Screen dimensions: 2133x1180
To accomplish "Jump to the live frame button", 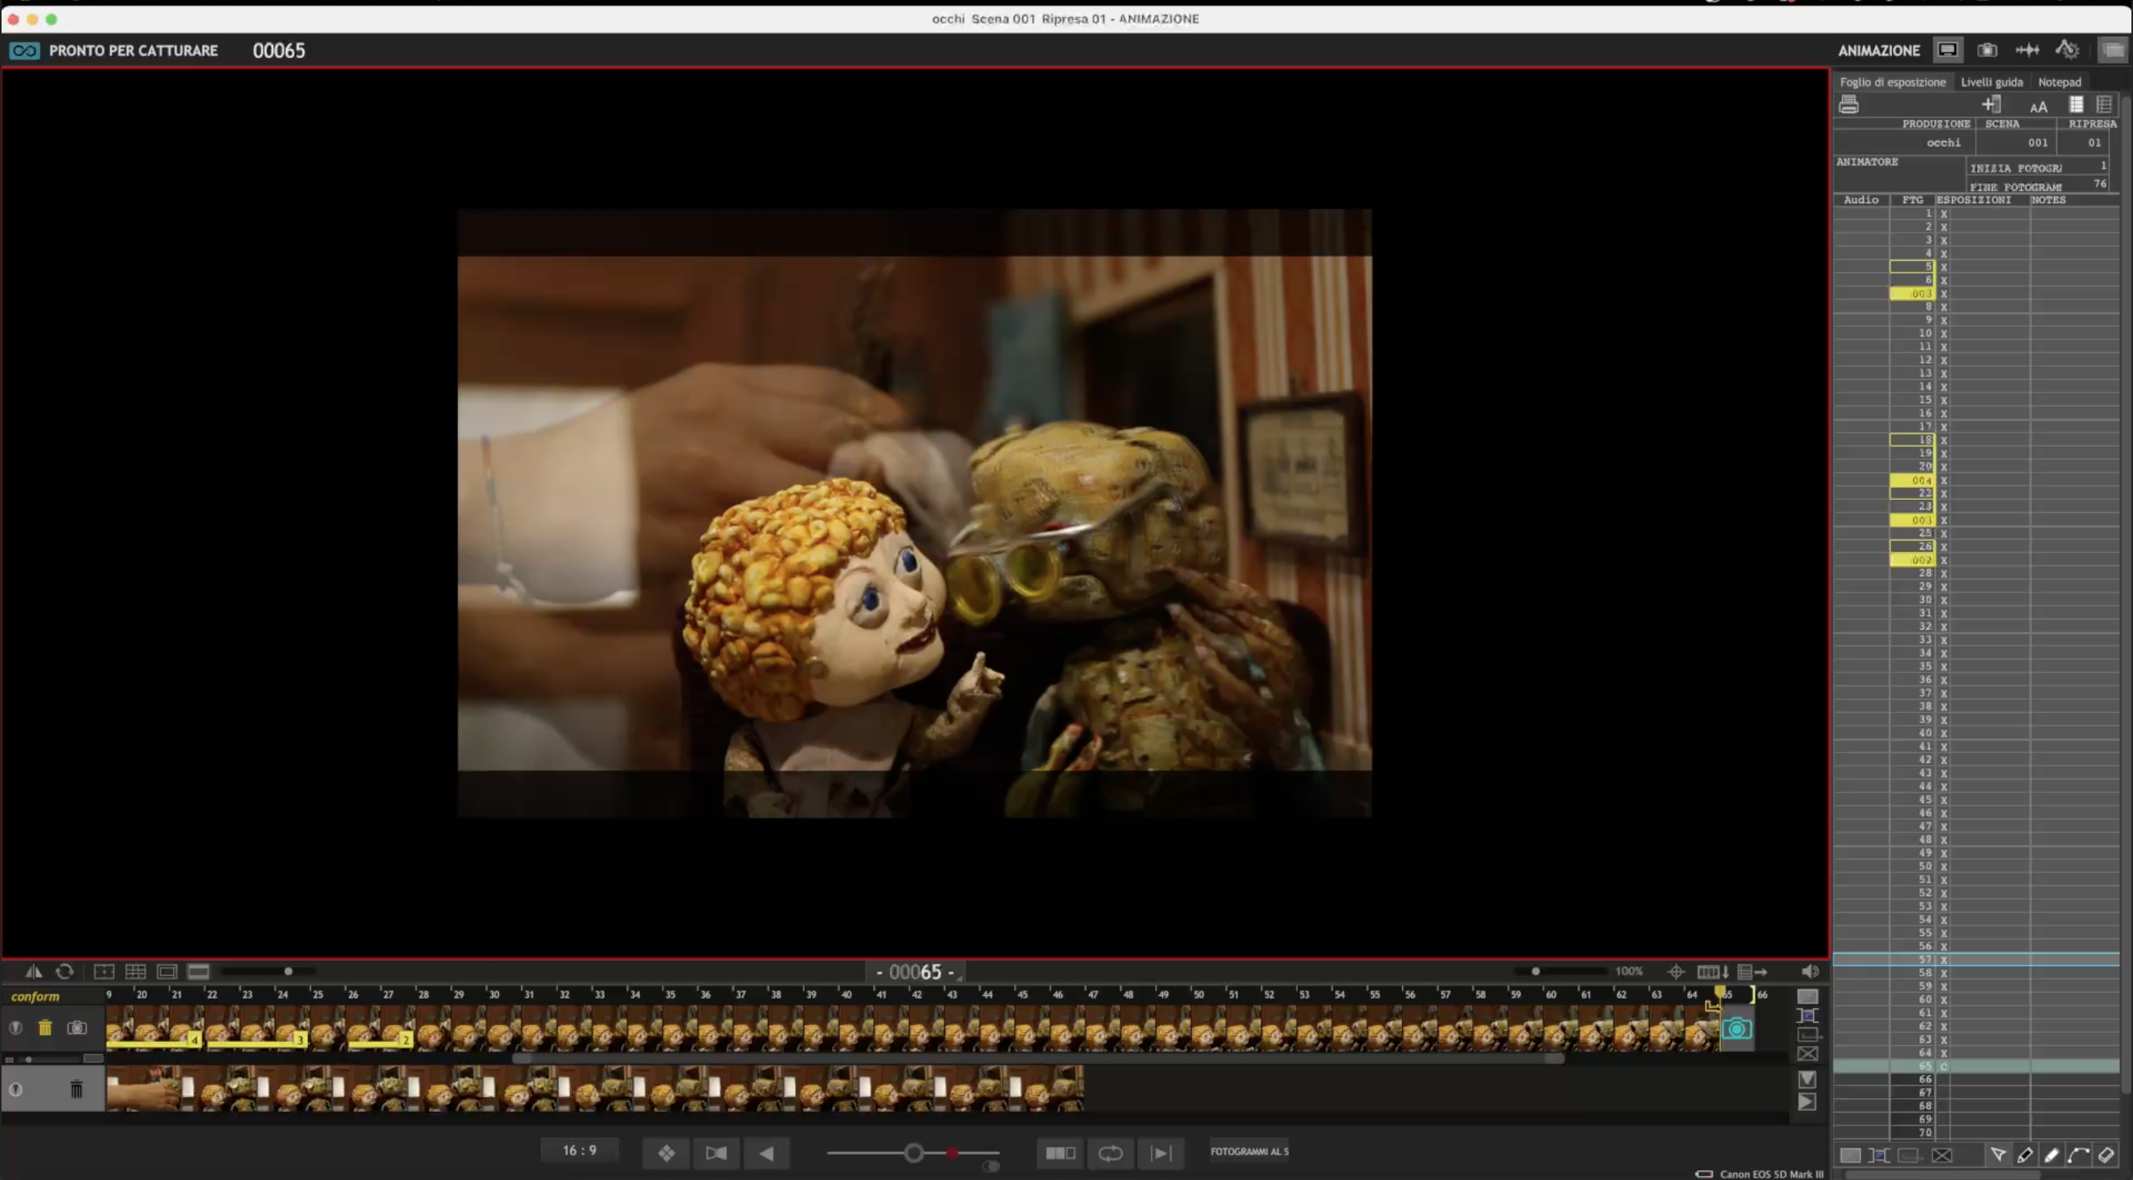I will tap(1161, 1152).
